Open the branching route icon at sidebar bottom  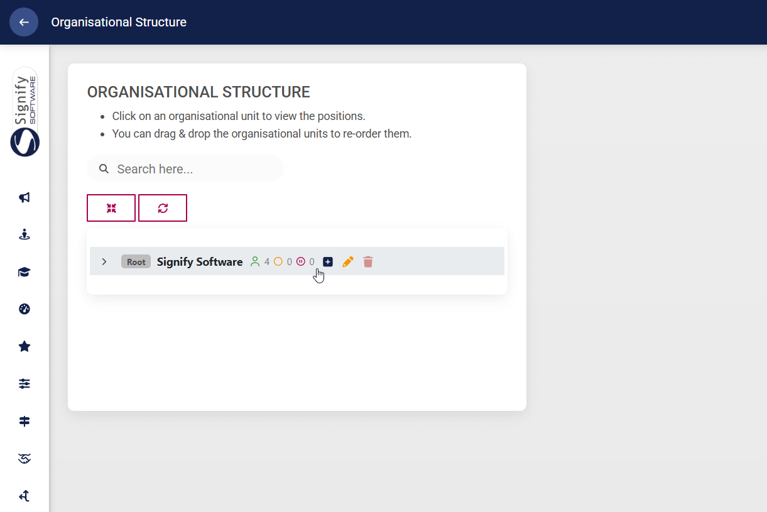24,496
